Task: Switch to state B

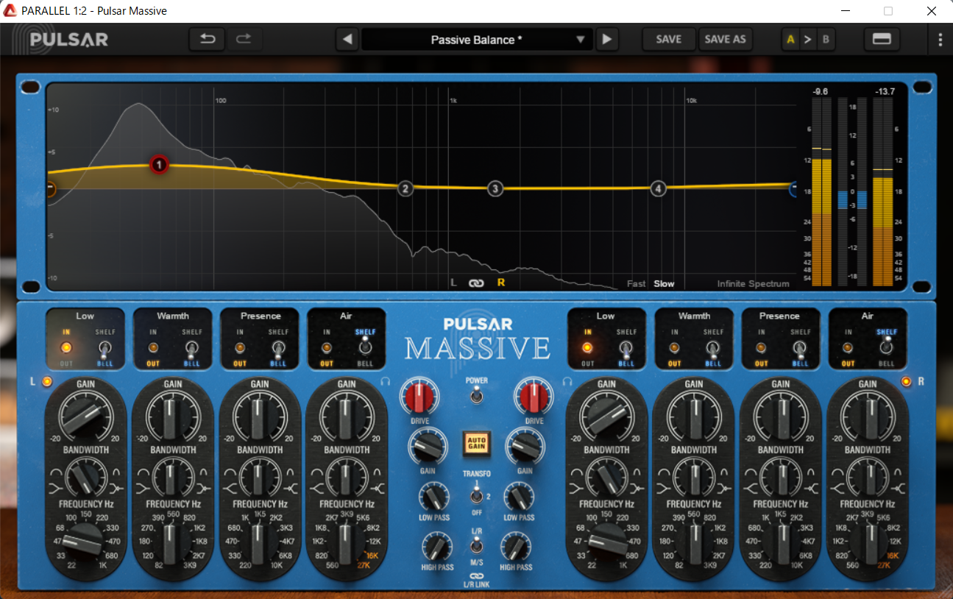Action: point(826,40)
